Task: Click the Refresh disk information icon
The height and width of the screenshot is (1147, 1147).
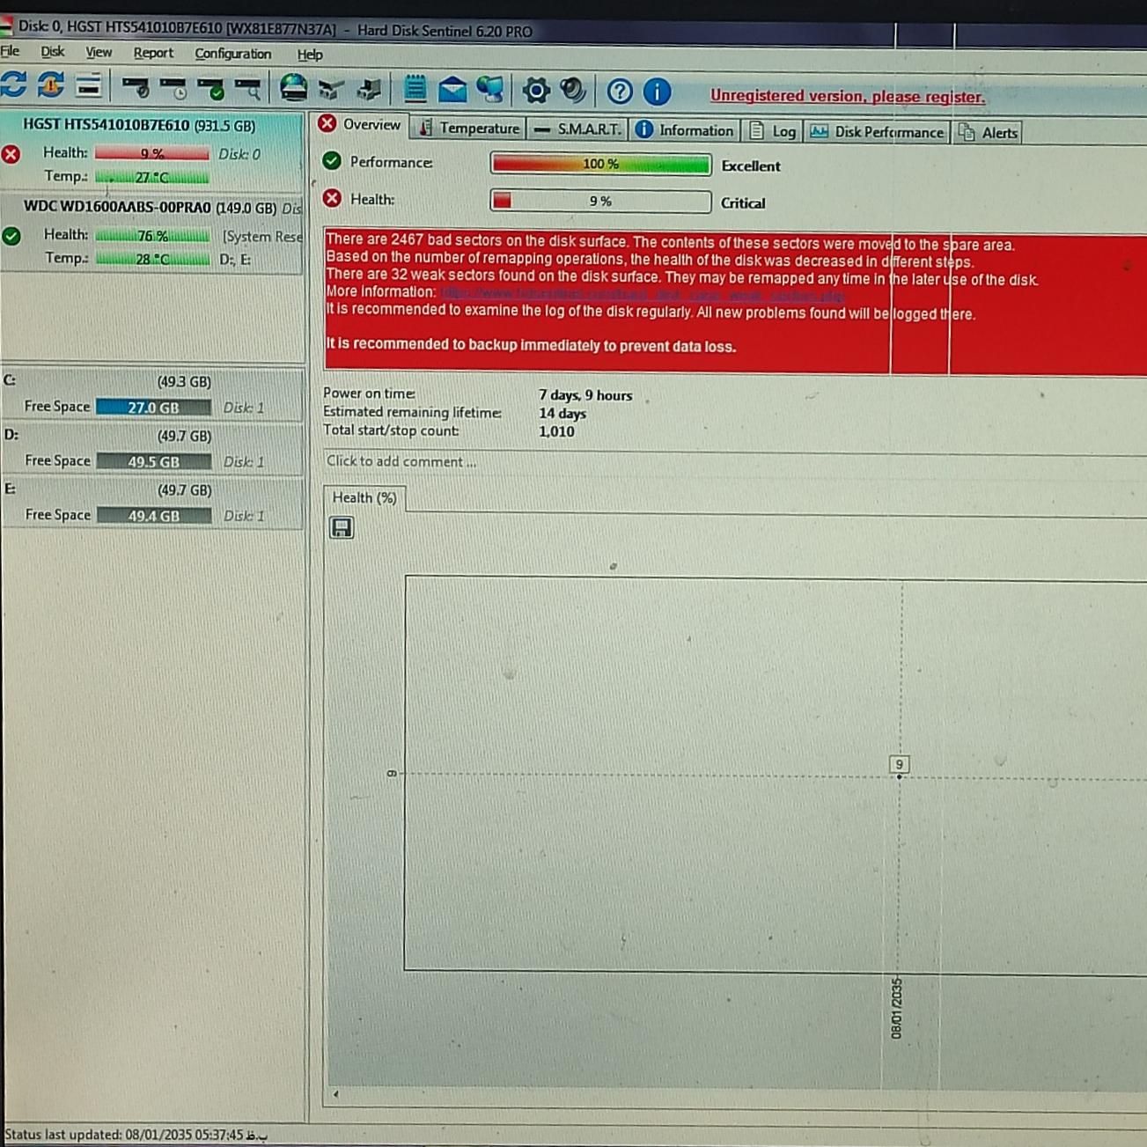Action: click(14, 86)
